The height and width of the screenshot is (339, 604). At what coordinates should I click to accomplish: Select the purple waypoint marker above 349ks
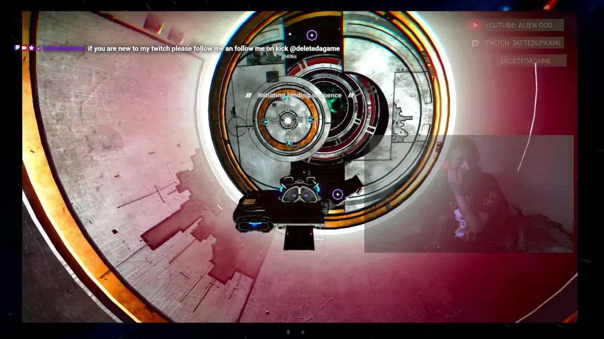click(312, 35)
